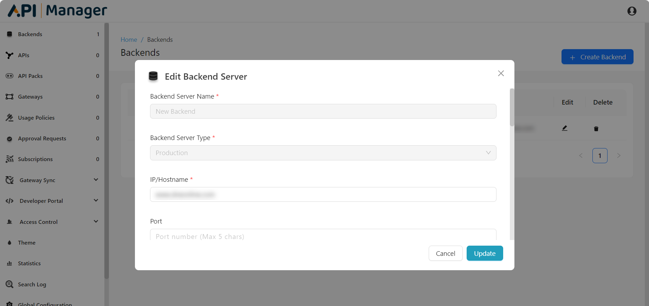The height and width of the screenshot is (306, 649).
Task: Select the Gateways icon in sidebar
Action: [9, 97]
